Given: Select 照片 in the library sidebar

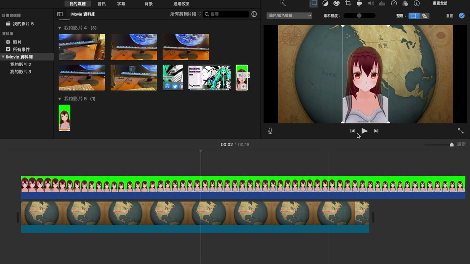Looking at the screenshot, I should (17, 42).
